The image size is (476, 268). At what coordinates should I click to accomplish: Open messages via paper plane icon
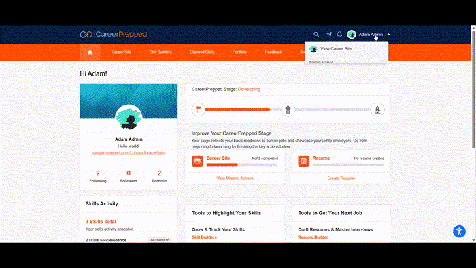328,34
